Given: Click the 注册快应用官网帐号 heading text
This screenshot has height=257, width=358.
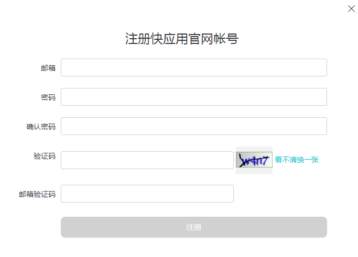Looking at the screenshot, I should [x=182, y=39].
